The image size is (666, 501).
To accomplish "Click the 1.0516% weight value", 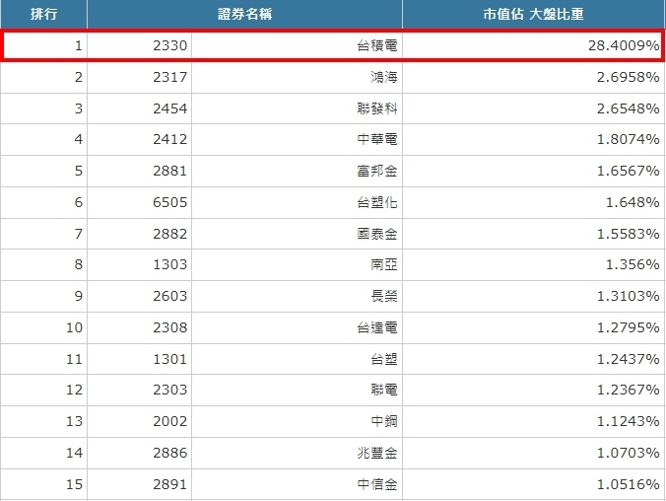I will point(628,483).
